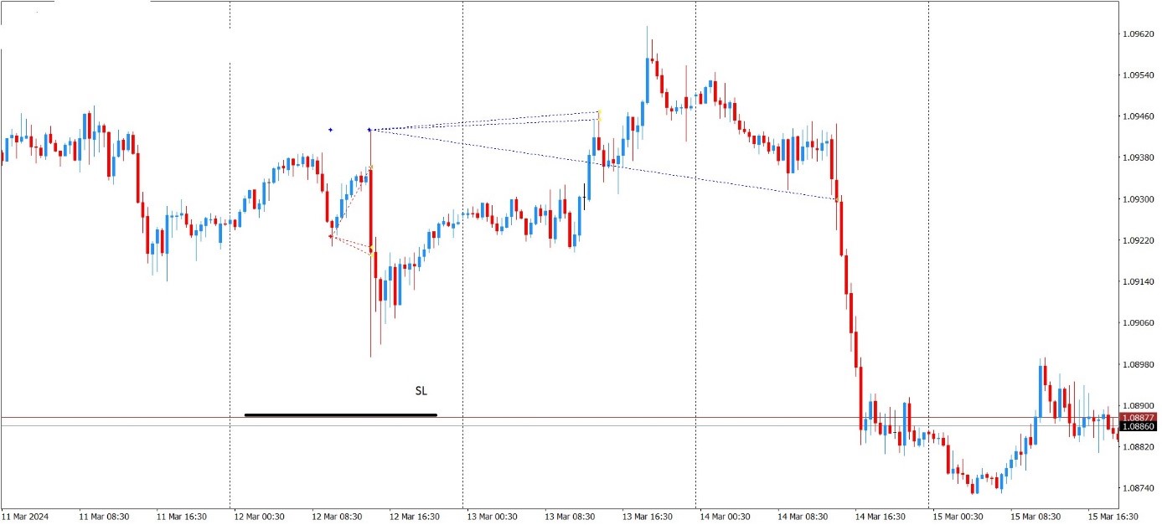Click the 1.08740 price axis label
The height and width of the screenshot is (525, 1162).
point(1140,488)
